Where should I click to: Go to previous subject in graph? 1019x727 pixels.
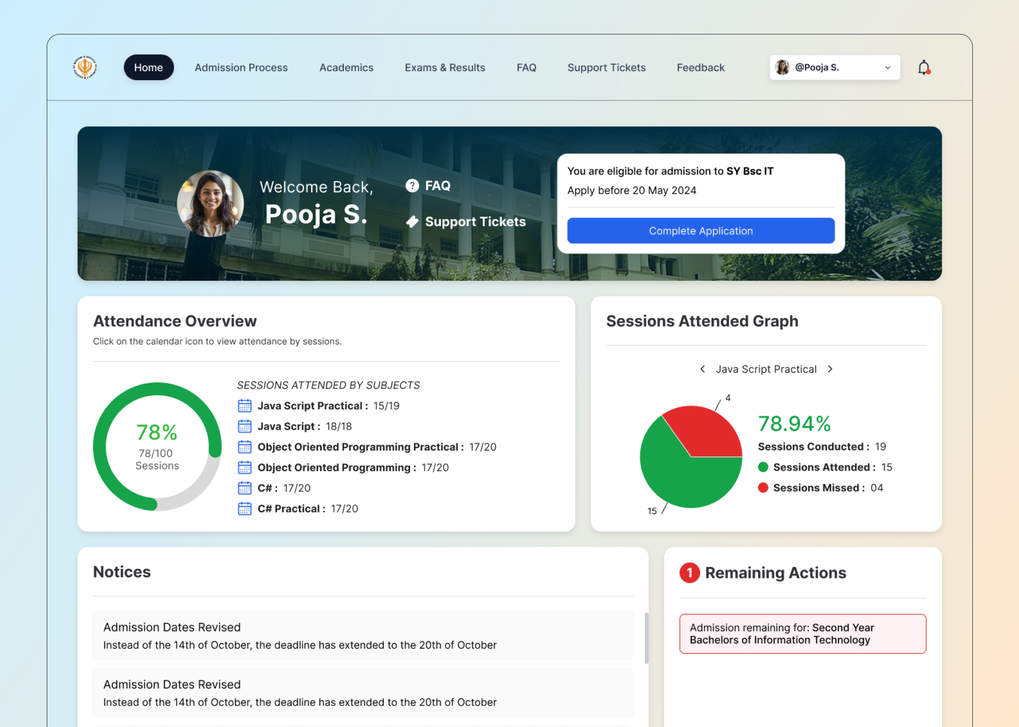pos(703,369)
